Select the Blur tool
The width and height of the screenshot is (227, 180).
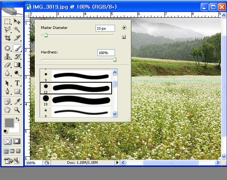(x=7, y=73)
